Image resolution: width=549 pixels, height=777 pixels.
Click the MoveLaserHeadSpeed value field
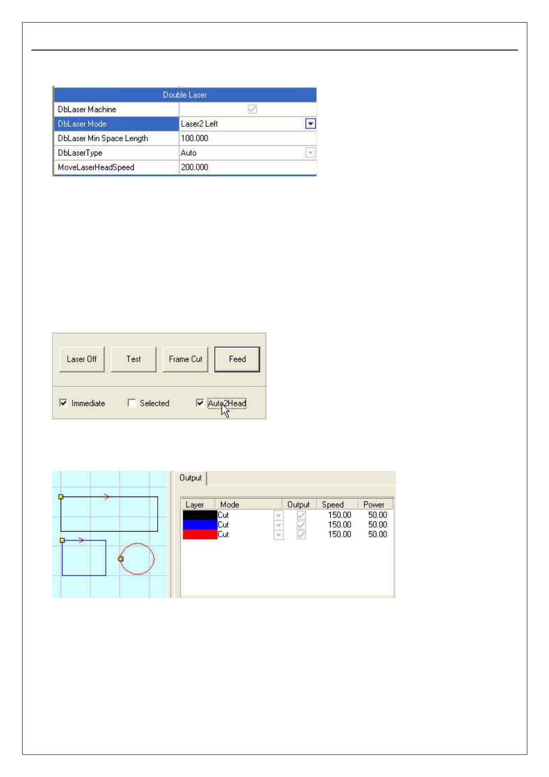tap(247, 167)
